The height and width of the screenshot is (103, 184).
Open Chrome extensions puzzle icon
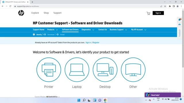170,6
